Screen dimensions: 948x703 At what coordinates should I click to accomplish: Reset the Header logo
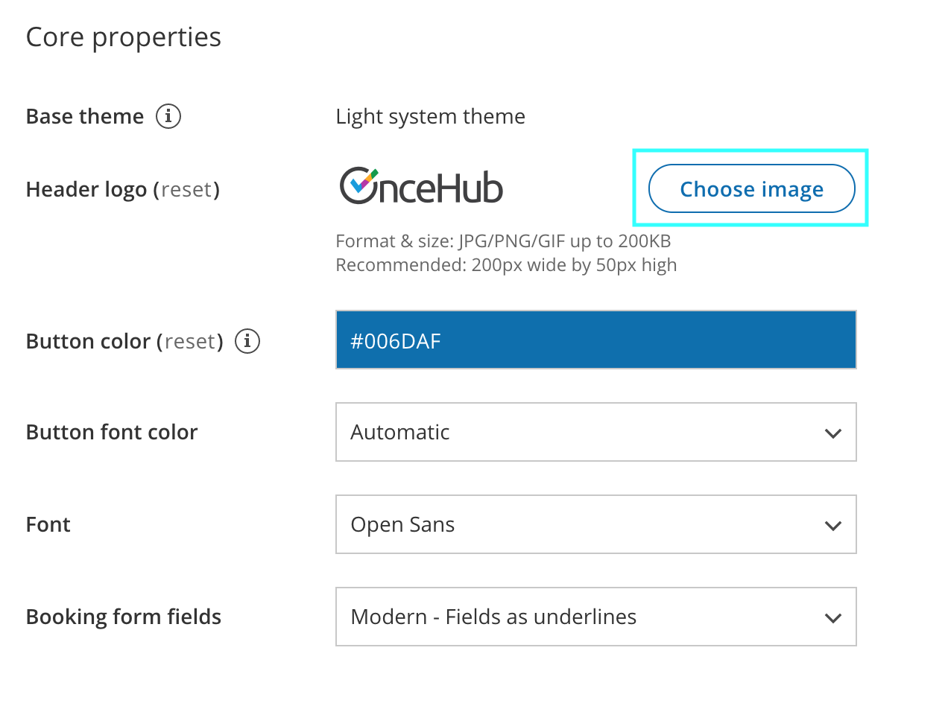click(186, 190)
